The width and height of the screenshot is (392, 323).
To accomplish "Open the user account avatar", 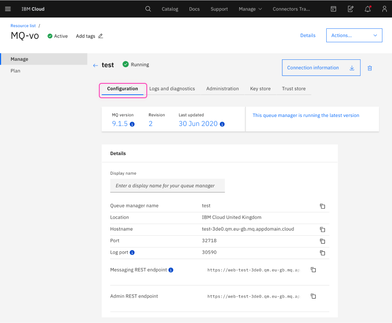I will 384,9.
